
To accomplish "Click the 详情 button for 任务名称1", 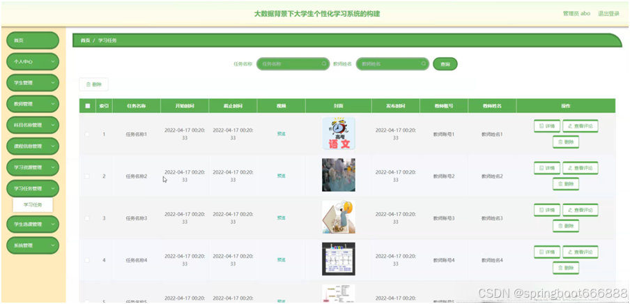I will pyautogui.click(x=547, y=126).
